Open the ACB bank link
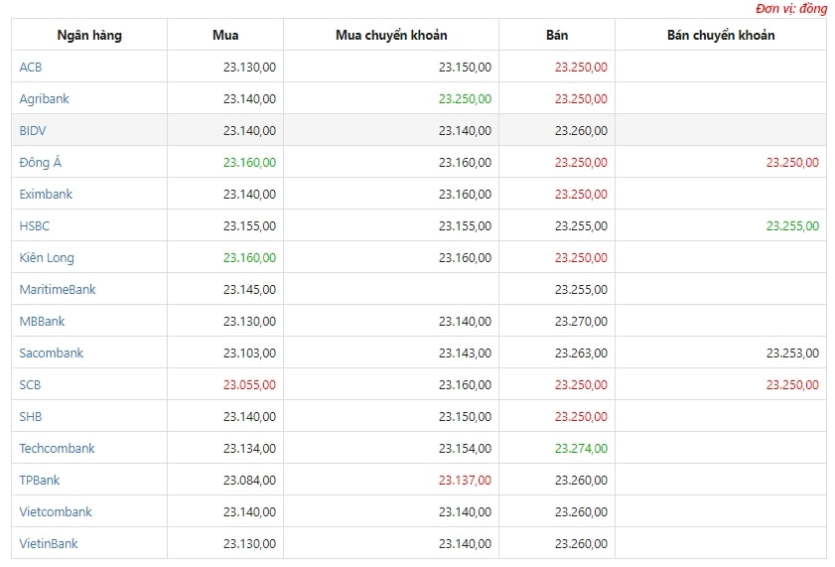 (31, 68)
